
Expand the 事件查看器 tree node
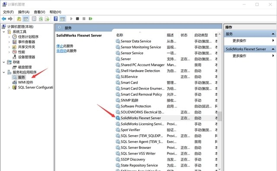[9, 42]
